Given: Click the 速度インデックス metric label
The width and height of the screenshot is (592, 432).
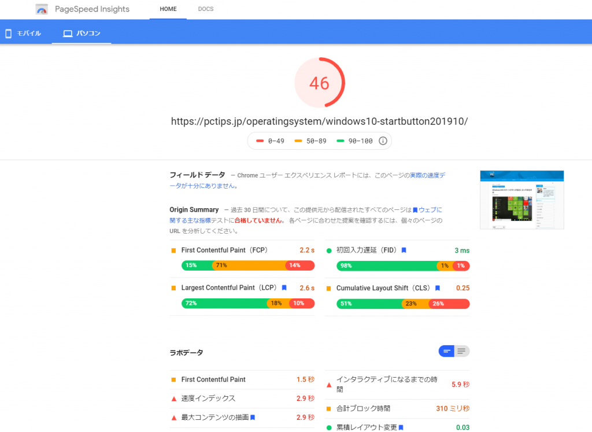Looking at the screenshot, I should 208,398.
